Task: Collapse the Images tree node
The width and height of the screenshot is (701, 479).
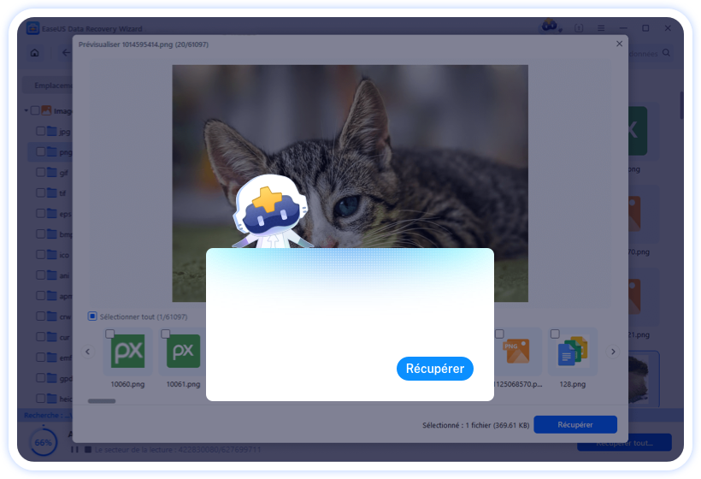Action: (27, 110)
